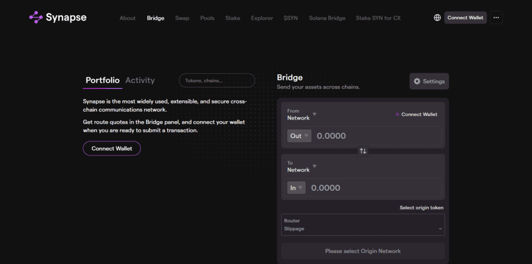Switch to the Activity tab
This screenshot has height=264, width=532.
click(140, 80)
